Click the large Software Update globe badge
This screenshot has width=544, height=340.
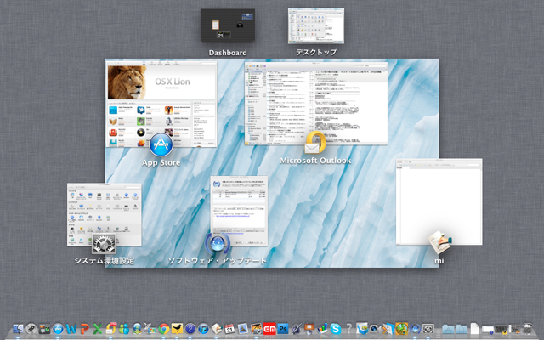tap(218, 244)
